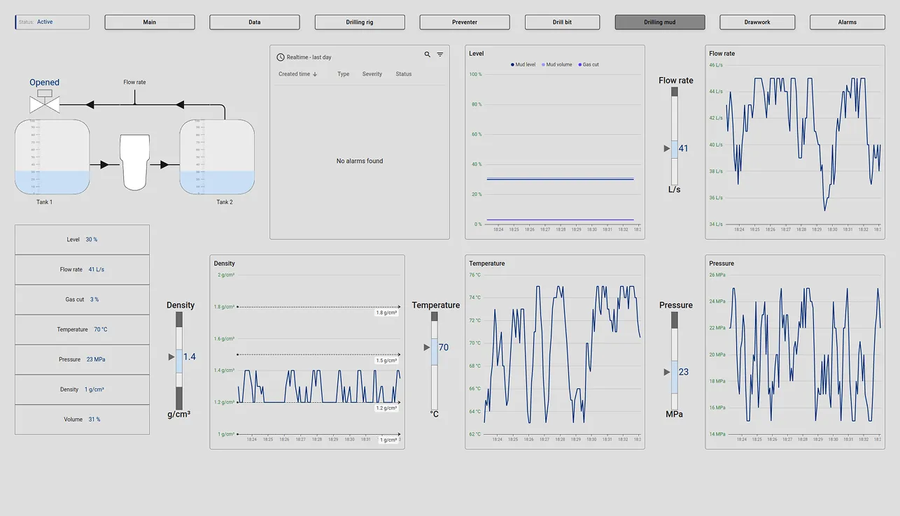Toggle Mud level series in legend

pos(524,64)
